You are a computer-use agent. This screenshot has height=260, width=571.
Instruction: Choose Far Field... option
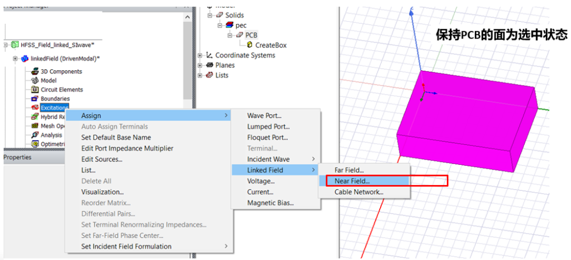pos(364,170)
